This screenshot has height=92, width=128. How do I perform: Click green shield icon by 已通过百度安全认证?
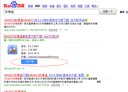[5, 40]
